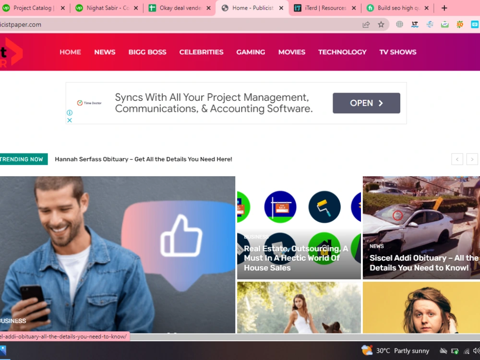Show the previous trending headline
The image size is (480, 360).
457,159
